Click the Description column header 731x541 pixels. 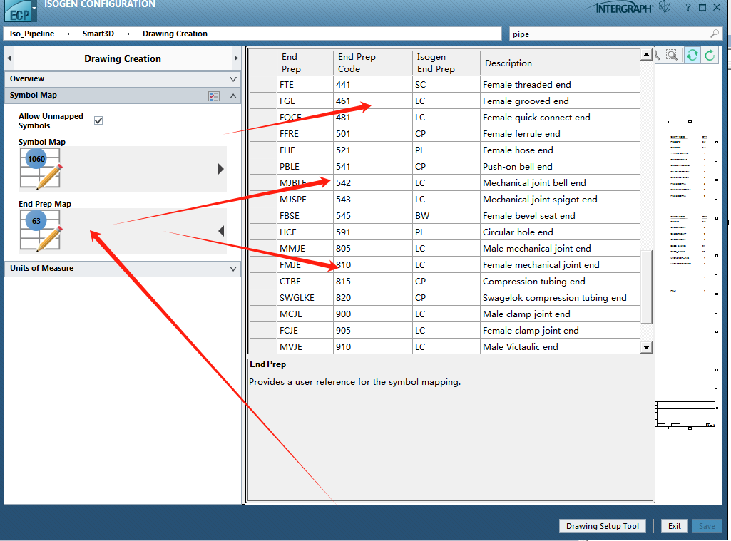pos(560,63)
